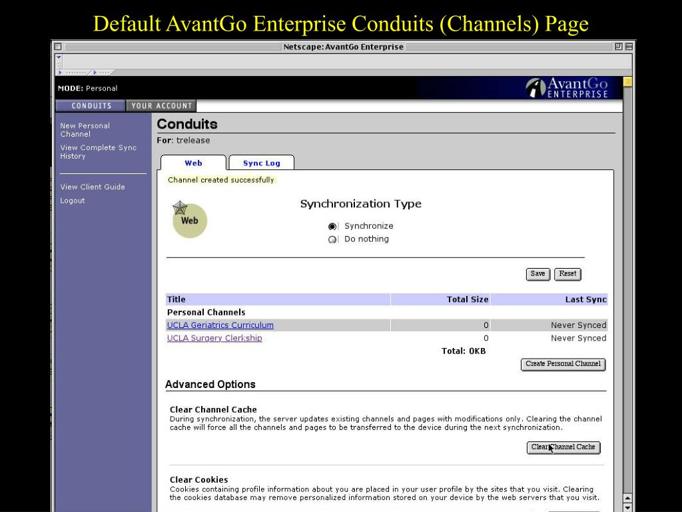
Task: Expand the collapsed toolbar strip arrow
Action: [x=60, y=72]
